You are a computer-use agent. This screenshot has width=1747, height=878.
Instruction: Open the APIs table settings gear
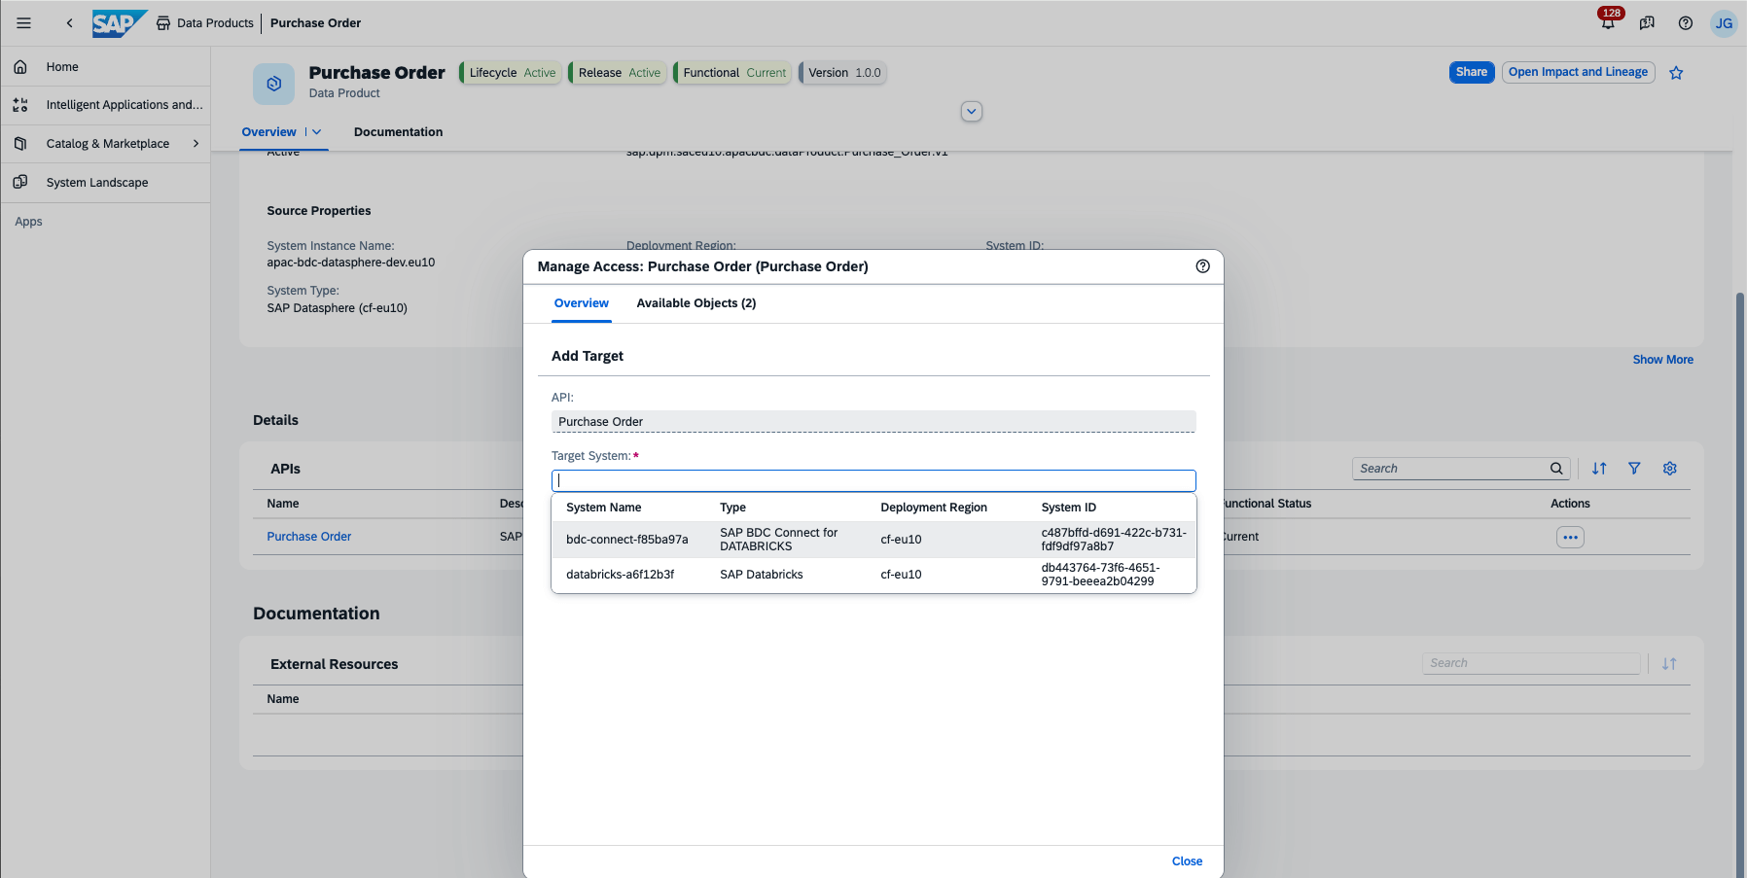[1670, 469]
